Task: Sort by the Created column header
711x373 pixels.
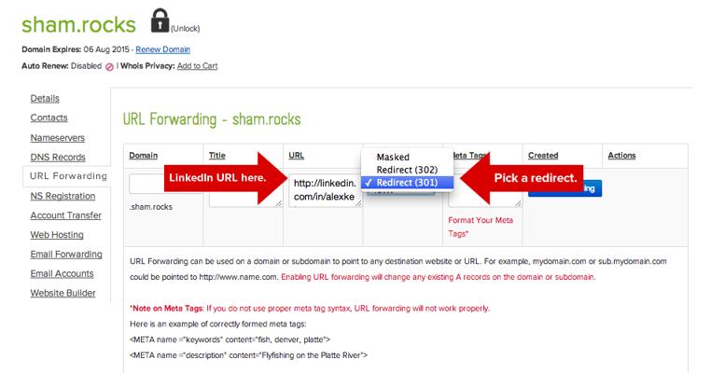Action: point(544,156)
